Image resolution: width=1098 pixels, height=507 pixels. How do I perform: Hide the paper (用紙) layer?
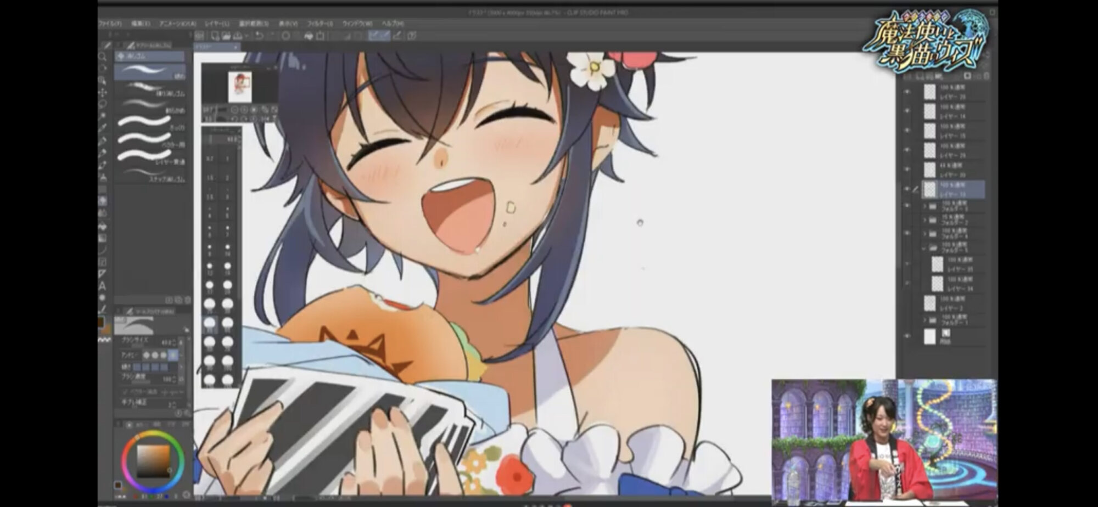(x=907, y=336)
